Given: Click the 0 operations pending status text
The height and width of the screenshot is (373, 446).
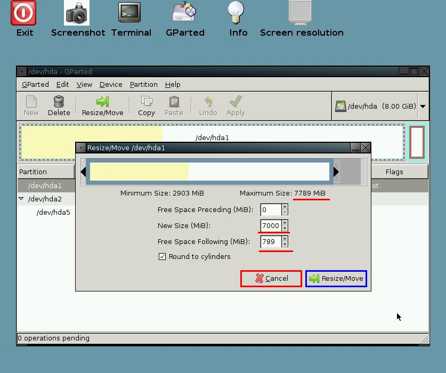Looking at the screenshot, I should [x=53, y=338].
